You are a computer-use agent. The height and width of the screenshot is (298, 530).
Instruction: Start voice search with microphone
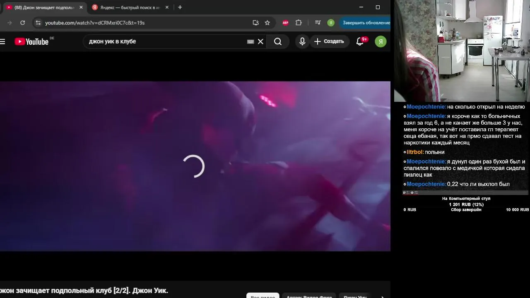pyautogui.click(x=302, y=41)
